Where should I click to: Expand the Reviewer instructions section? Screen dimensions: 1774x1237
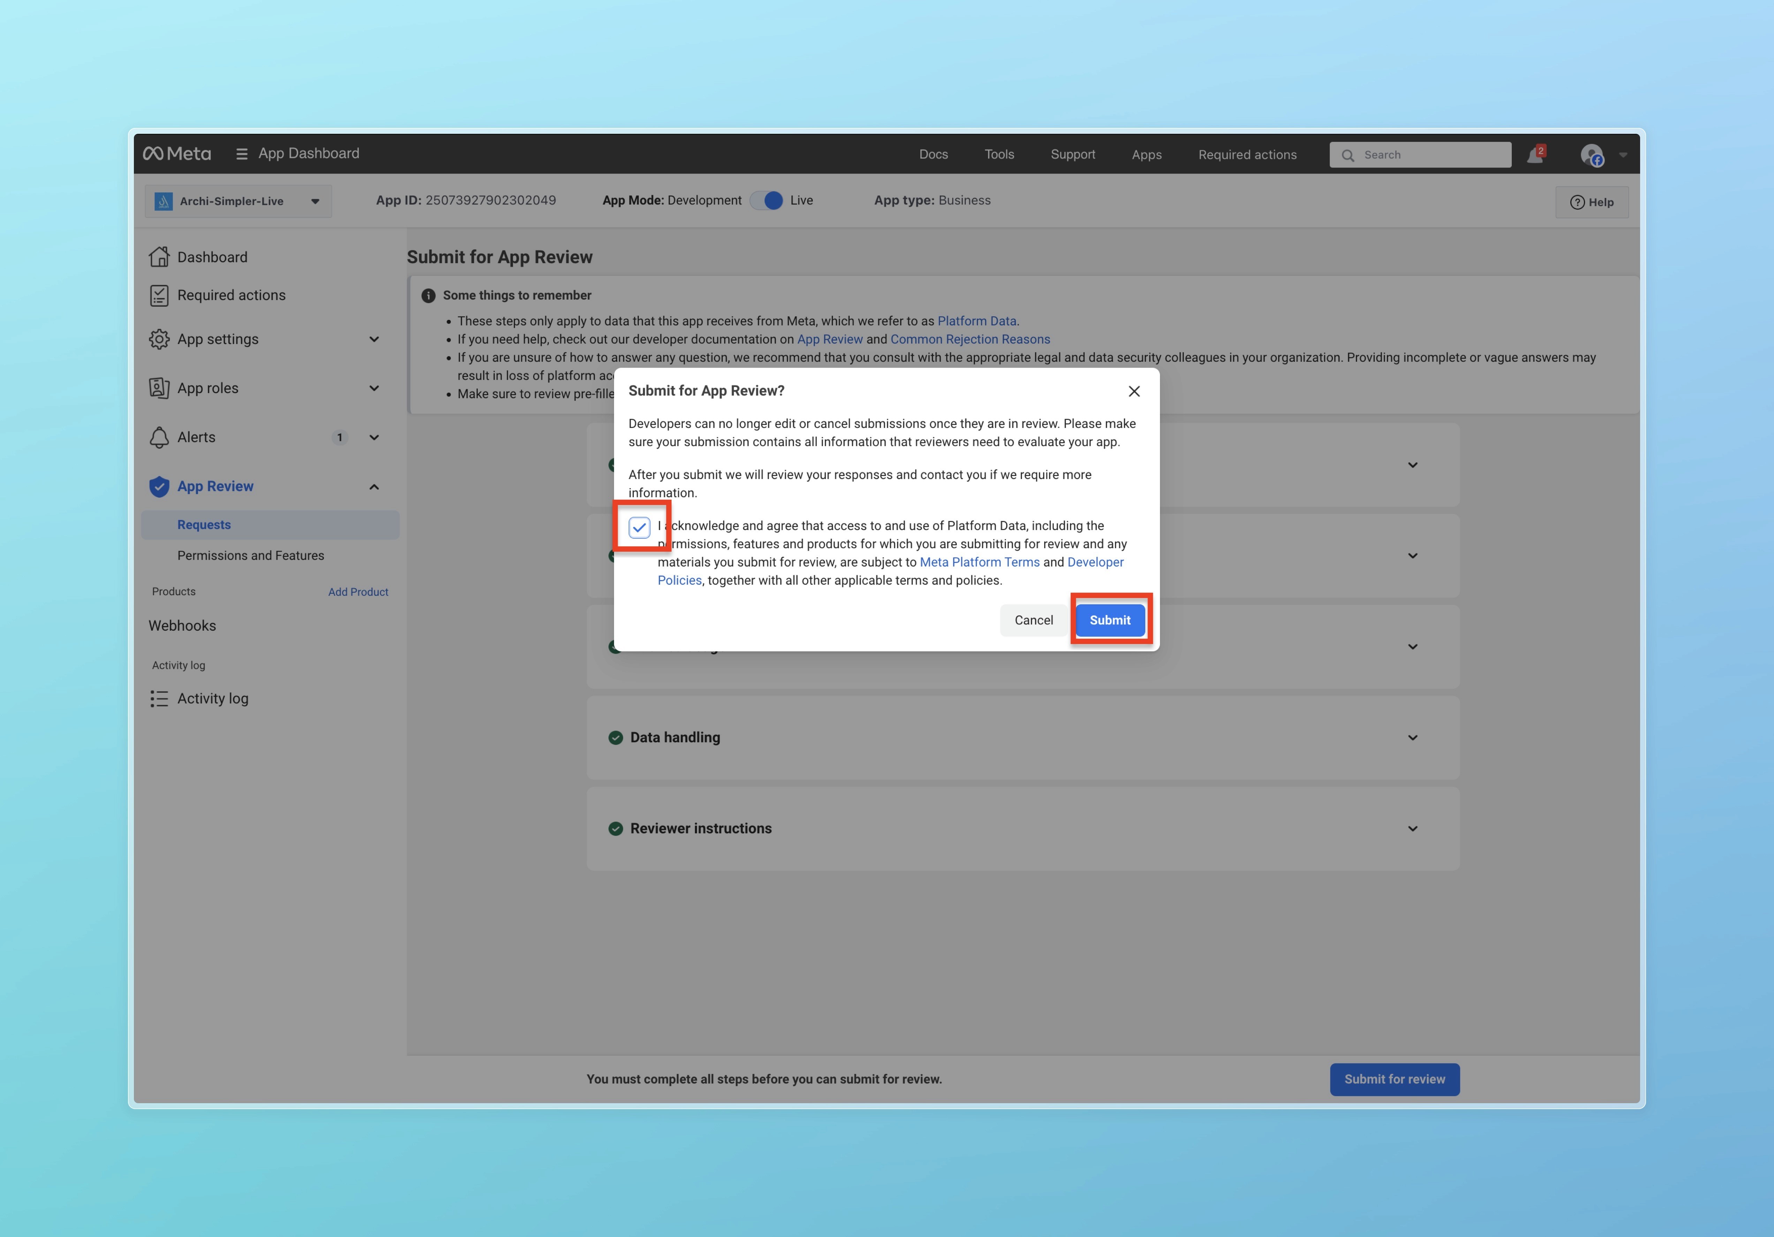1412,829
